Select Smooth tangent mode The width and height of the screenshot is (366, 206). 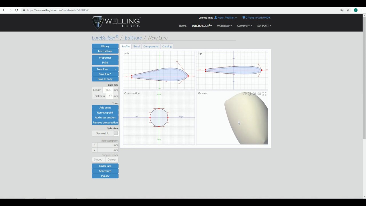99,160
